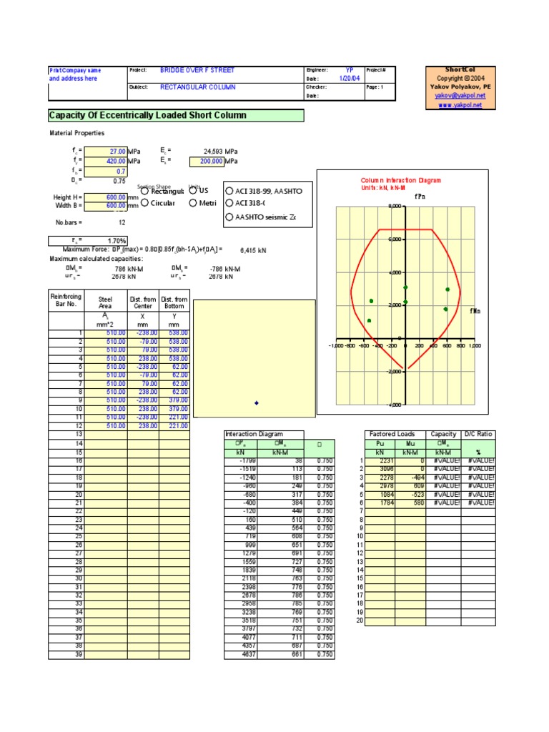Image resolution: width=549 pixels, height=732 pixels.
Task: Click factored load Mu cell 580
Action: (410, 503)
